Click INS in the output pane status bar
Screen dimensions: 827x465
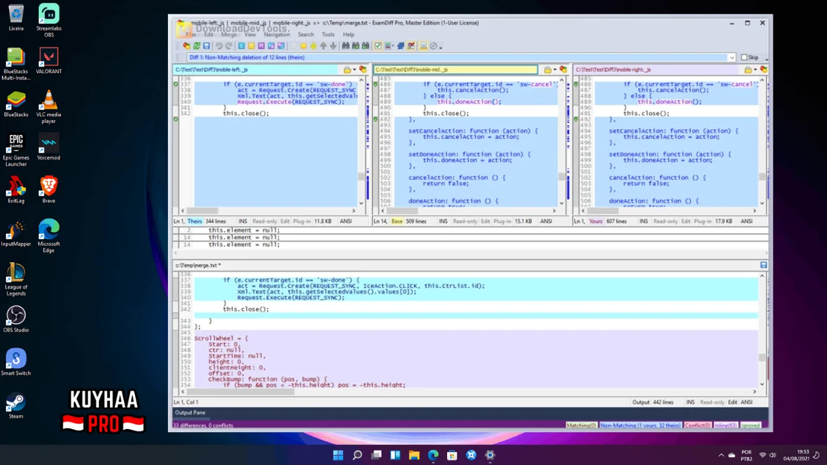tap(690, 402)
